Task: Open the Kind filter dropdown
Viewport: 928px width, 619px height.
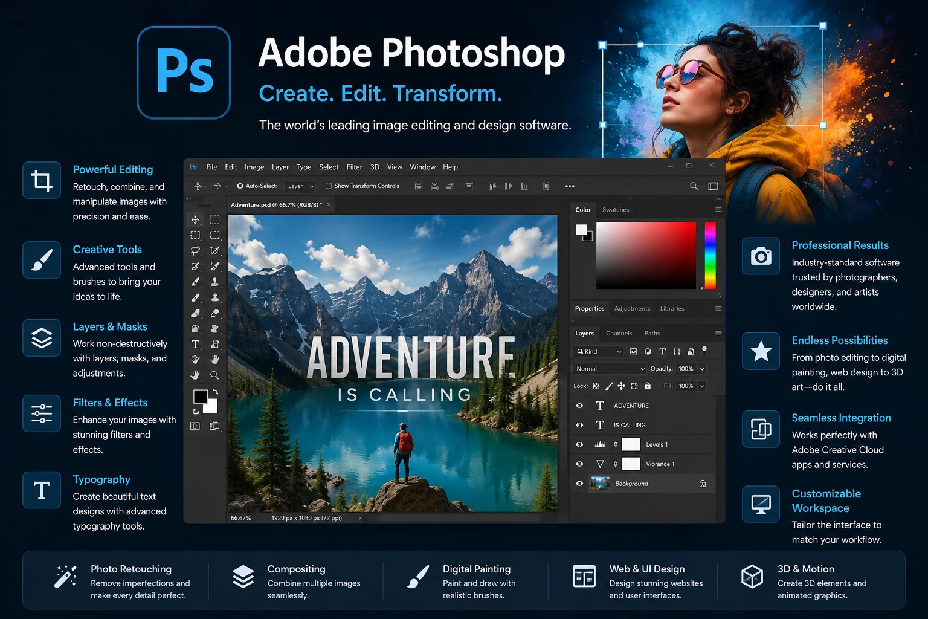Action: 598,351
